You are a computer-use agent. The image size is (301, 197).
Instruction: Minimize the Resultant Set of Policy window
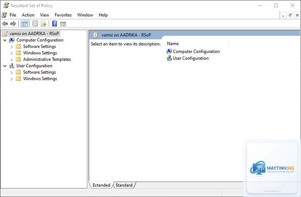click(x=260, y=6)
